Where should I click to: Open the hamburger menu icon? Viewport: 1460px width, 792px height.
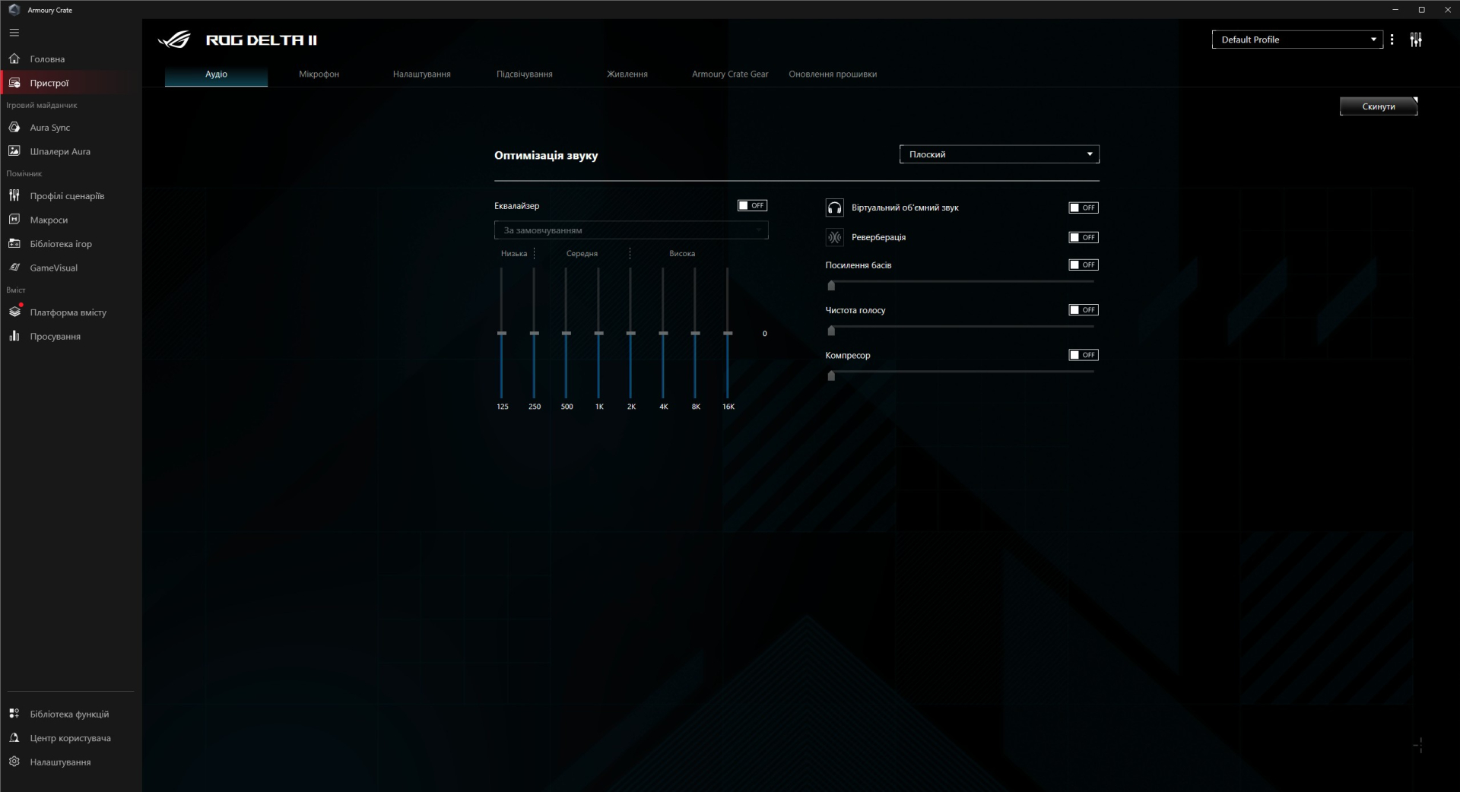(x=14, y=33)
